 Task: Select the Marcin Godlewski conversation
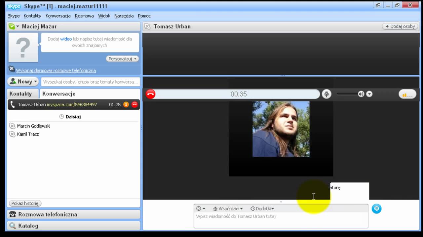click(x=34, y=126)
